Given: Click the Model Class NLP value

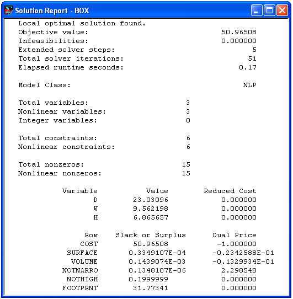Looking at the screenshot, I should pos(250,85).
